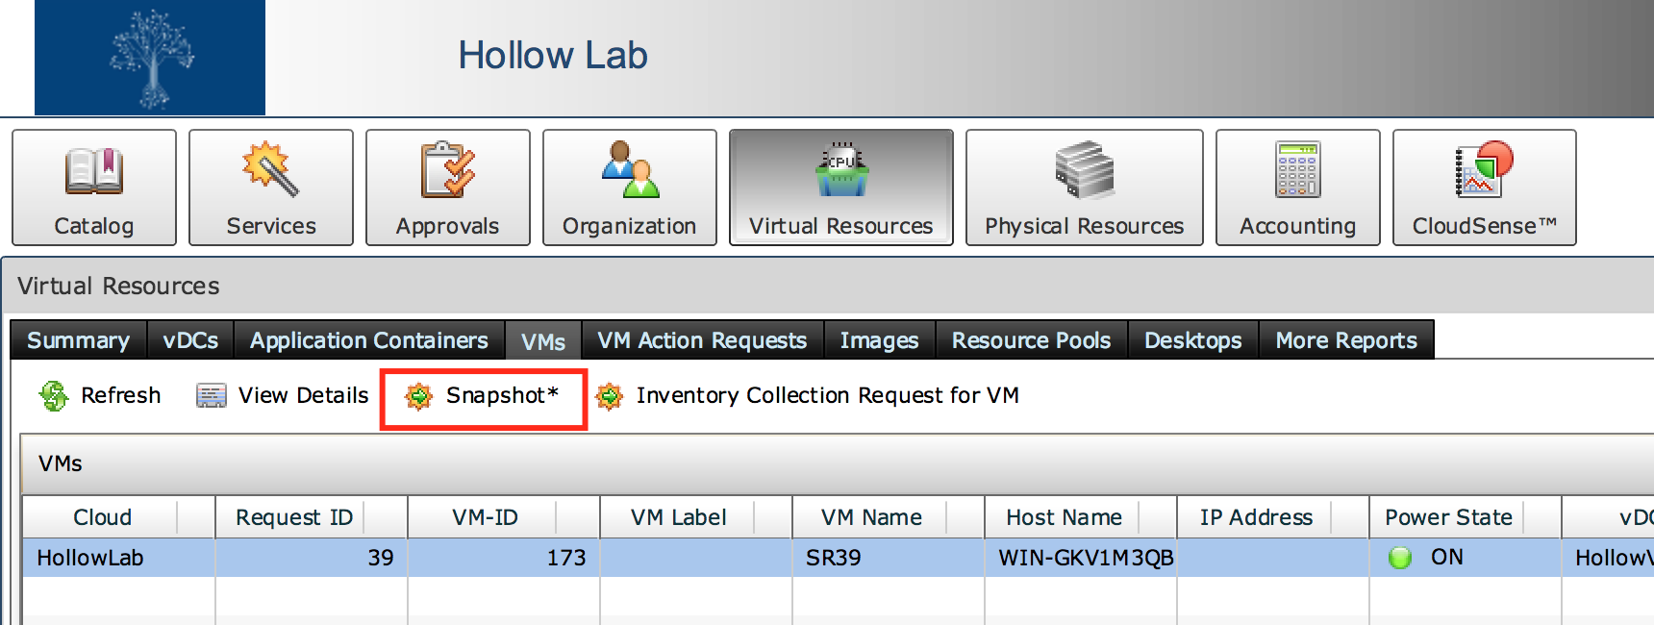Click the Hollow Lab tree logo
This screenshot has width=1654, height=625.
150,58
